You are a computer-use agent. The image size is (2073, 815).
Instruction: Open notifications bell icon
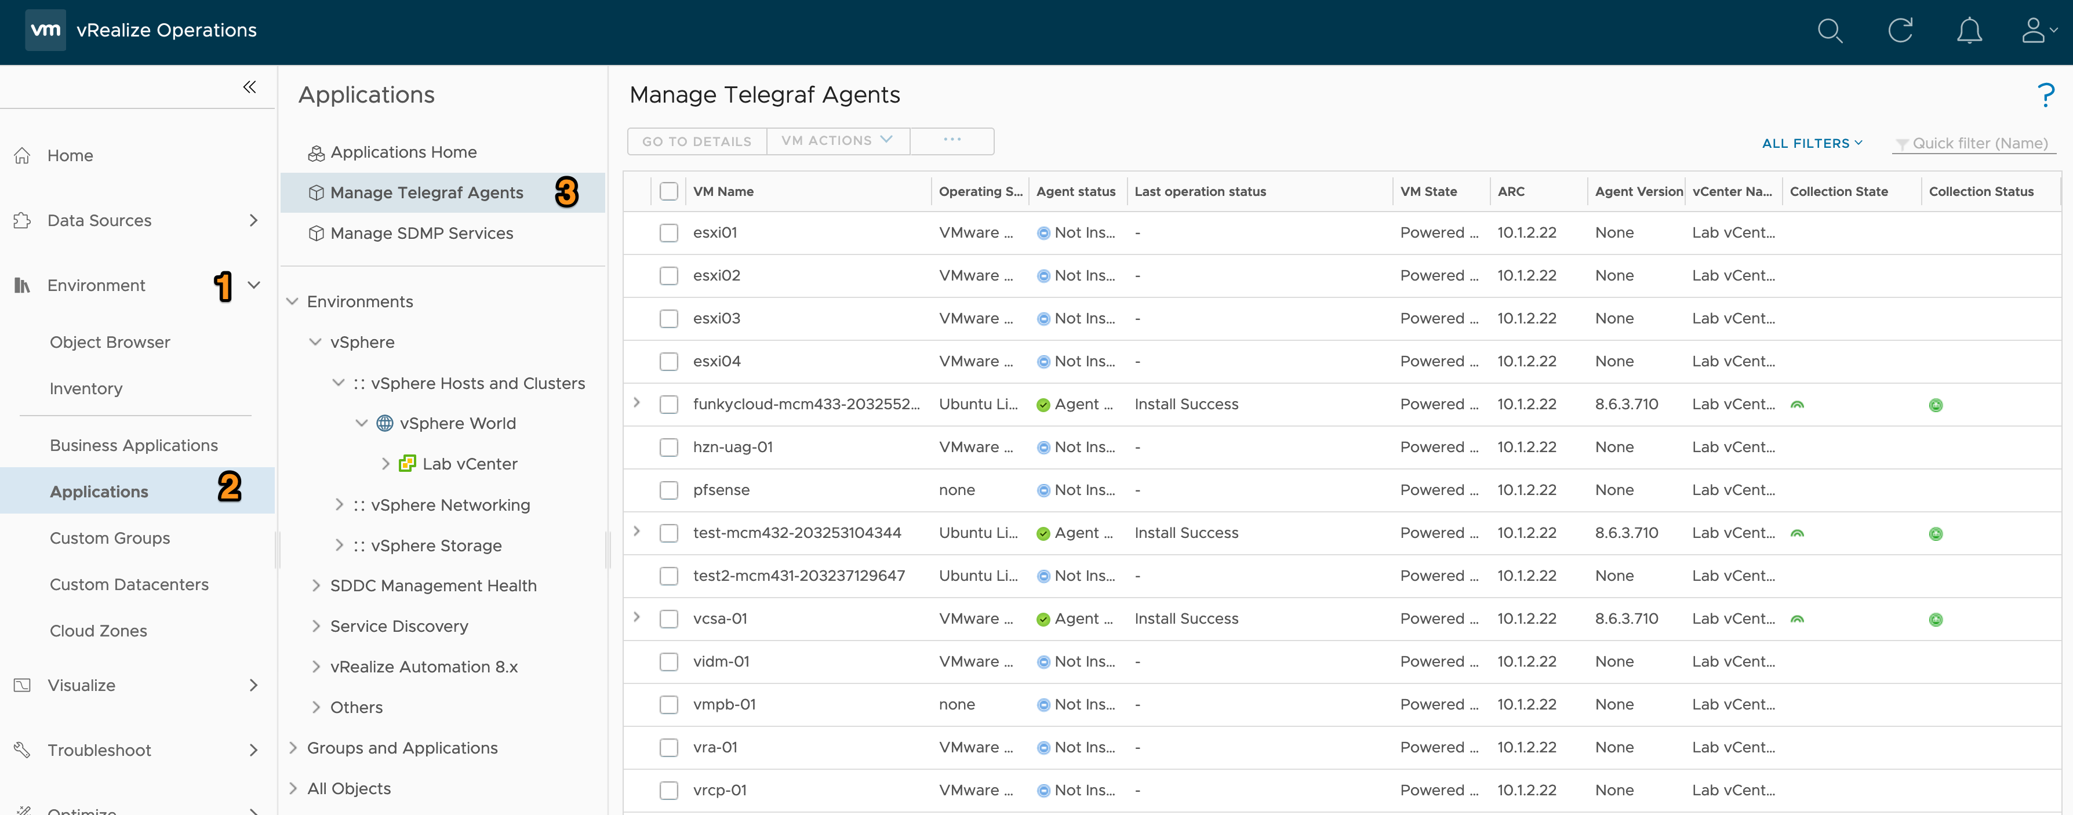(x=1969, y=31)
